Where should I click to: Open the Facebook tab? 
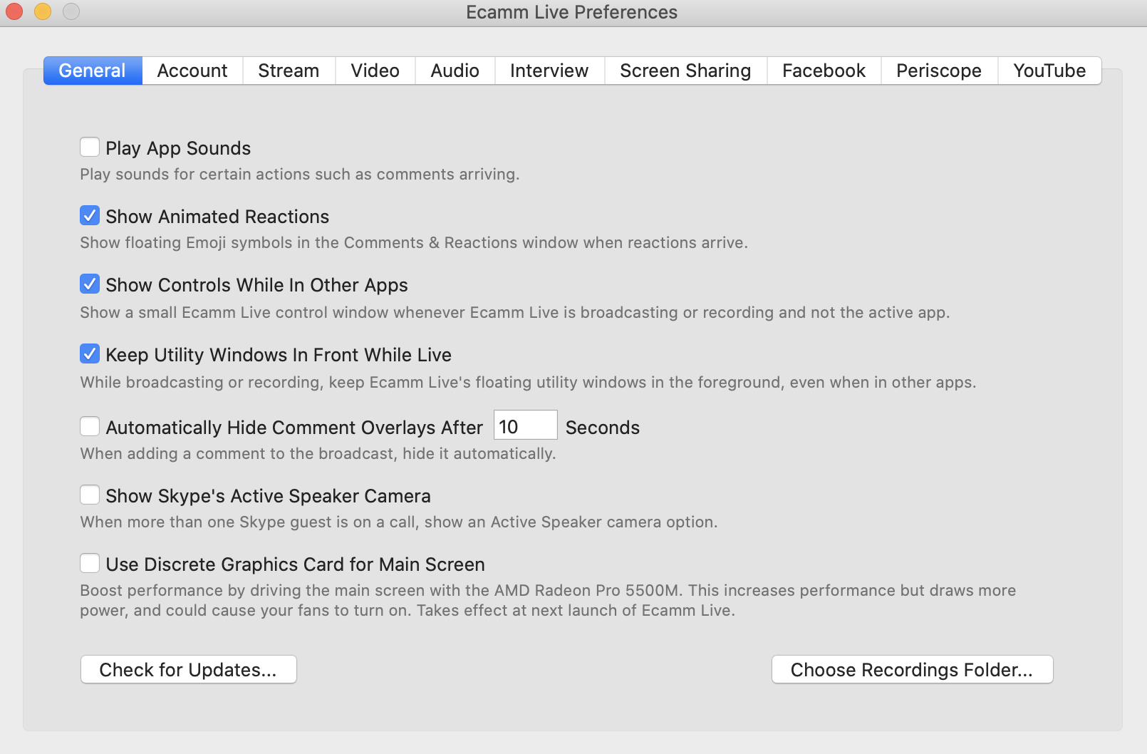click(x=824, y=71)
